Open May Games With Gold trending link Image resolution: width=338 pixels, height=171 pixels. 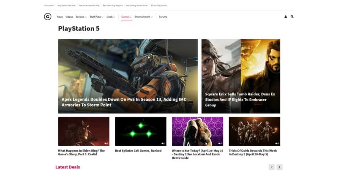coord(66,5)
